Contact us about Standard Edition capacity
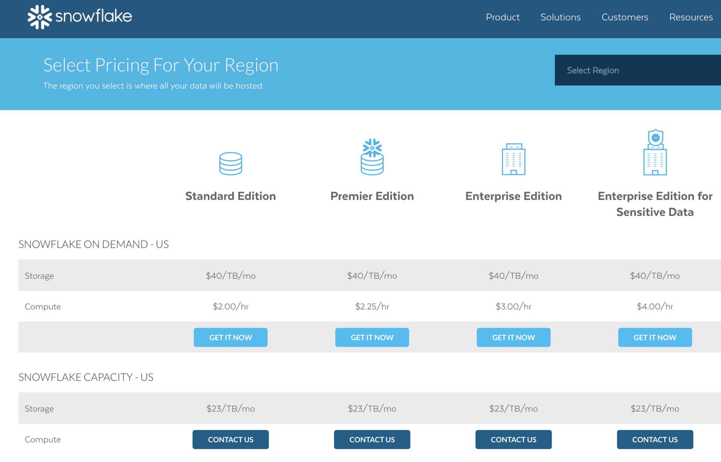Viewport: 721px width, 462px height. pos(230,439)
